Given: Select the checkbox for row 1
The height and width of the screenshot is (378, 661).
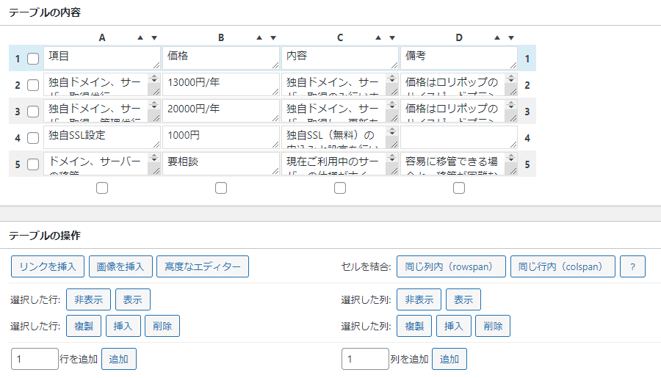Looking at the screenshot, I should (33, 59).
